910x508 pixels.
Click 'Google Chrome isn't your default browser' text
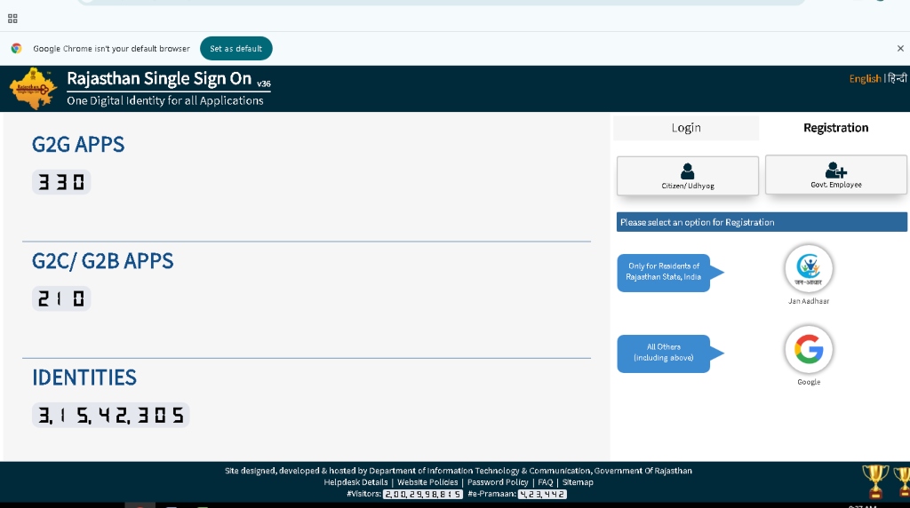(111, 49)
